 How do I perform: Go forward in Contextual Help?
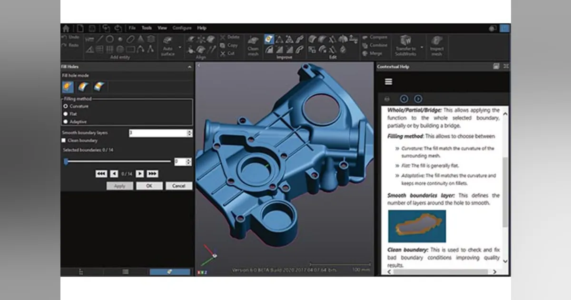pyautogui.click(x=418, y=99)
